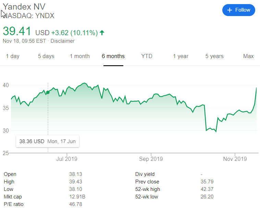The height and width of the screenshot is (208, 260).
Task: Select the Yandex NV company title
Action: (x=24, y=6)
